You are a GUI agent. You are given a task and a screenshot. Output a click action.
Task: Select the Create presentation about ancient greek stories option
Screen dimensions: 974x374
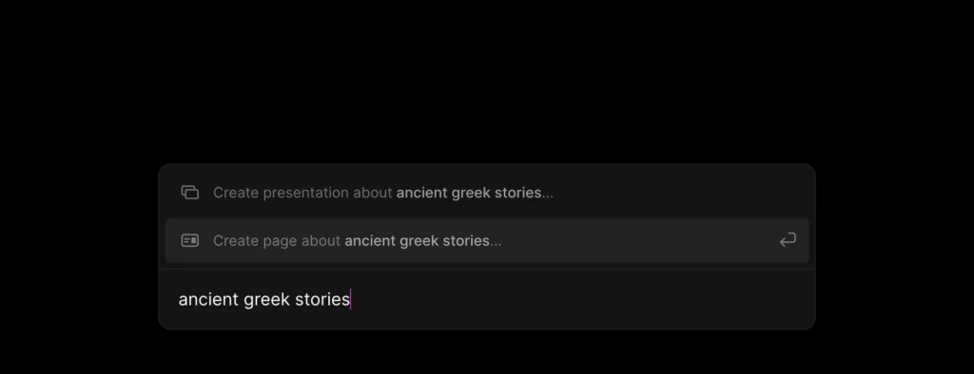(x=487, y=193)
